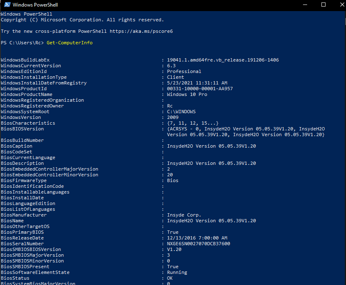Click the BiosListOfLanguages property name

(x=28, y=209)
